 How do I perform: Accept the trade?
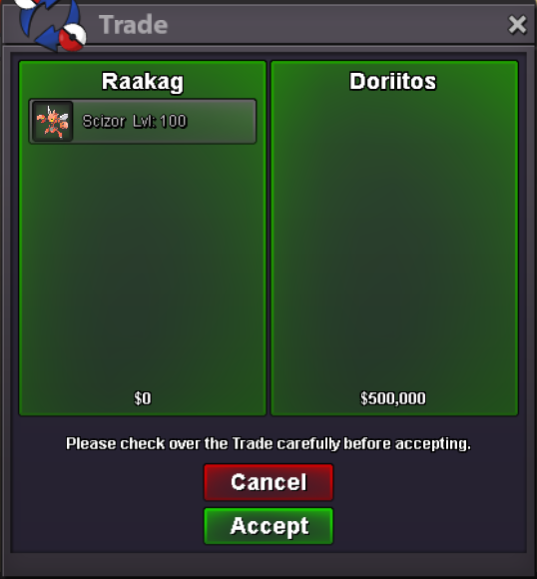click(268, 526)
